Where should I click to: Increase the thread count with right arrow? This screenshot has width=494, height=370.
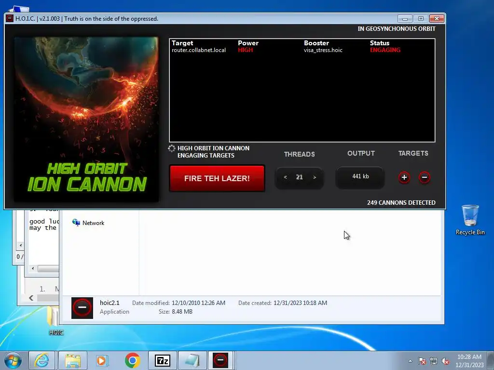tap(315, 177)
